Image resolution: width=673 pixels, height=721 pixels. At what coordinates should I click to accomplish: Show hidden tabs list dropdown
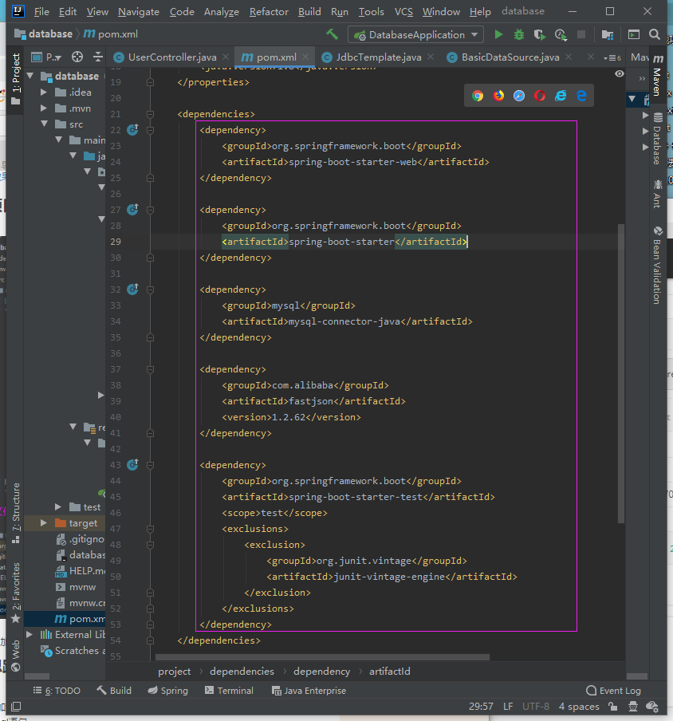pyautogui.click(x=612, y=57)
